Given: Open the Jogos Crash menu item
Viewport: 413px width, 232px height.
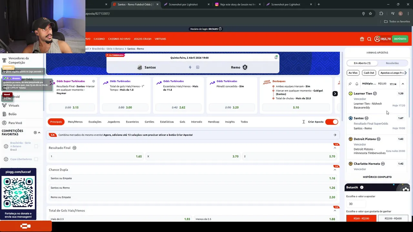Looking at the screenshot, I should coord(142,39).
